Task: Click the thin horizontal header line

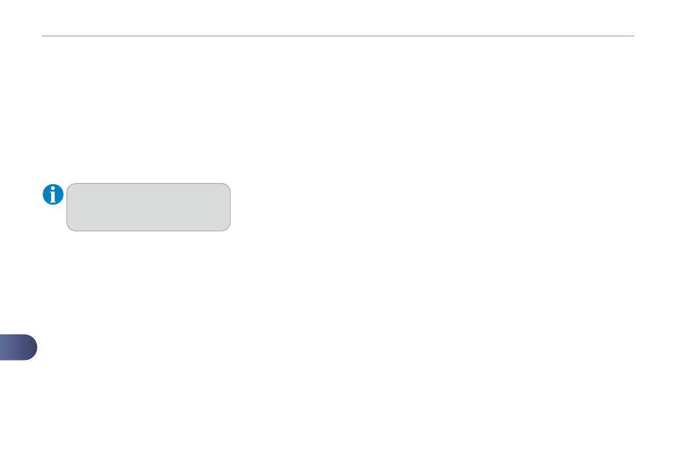Action: 338,36
